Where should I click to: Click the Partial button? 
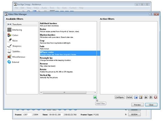(x=129, y=97)
